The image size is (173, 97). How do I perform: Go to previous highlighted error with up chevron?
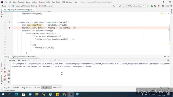point(166,13)
